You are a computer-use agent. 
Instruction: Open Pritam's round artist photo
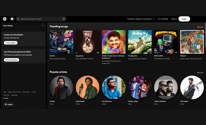point(61,87)
